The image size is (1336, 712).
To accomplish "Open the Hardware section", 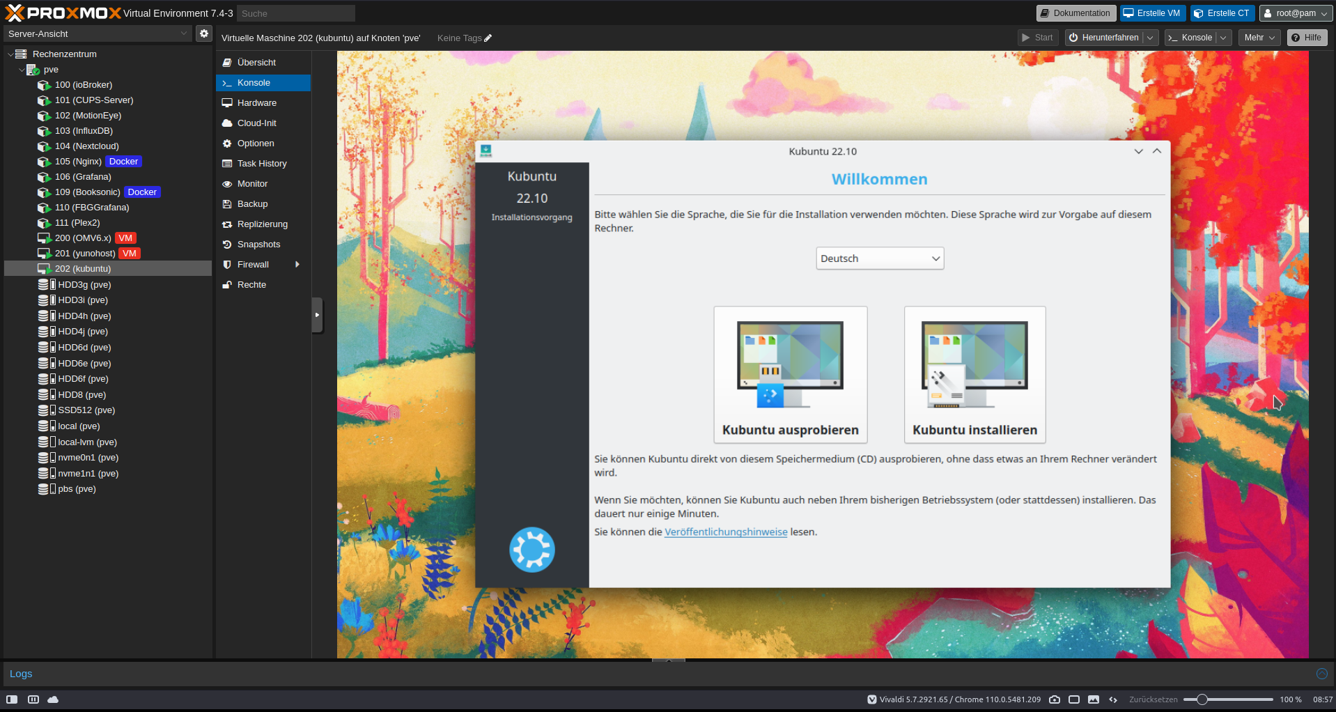I will coord(263,103).
